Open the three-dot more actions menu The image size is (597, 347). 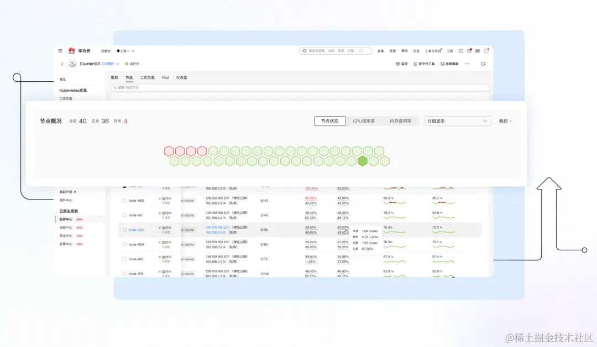(x=467, y=64)
